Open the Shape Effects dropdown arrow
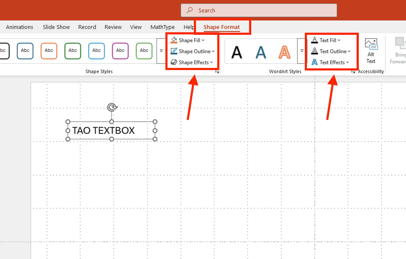This screenshot has height=259, width=406. pyautogui.click(x=212, y=62)
